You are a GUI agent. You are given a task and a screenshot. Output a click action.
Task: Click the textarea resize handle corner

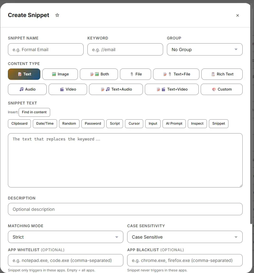[241, 186]
